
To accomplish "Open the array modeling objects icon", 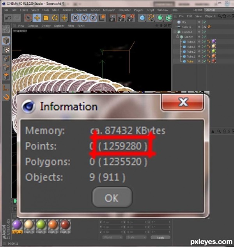I will pyautogui.click(x=168, y=18).
